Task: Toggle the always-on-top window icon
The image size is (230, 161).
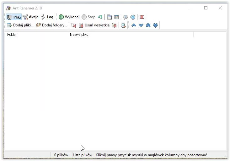Action: coord(109,17)
